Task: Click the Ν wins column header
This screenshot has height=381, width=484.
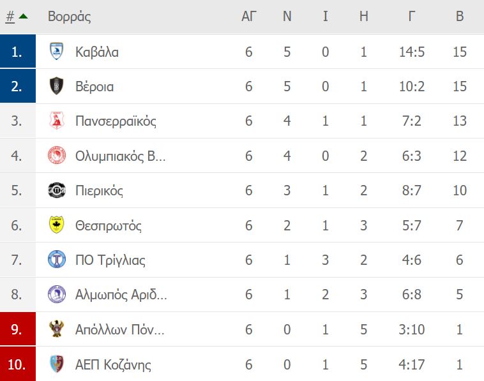Action: coord(287,17)
